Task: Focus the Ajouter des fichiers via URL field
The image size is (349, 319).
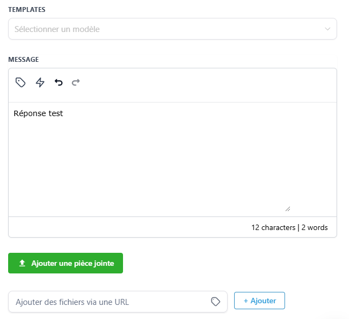Action: tap(118, 302)
